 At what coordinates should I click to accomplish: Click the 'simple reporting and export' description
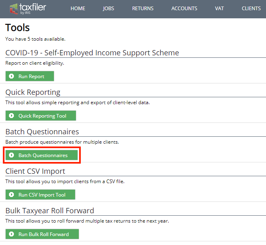click(x=78, y=103)
